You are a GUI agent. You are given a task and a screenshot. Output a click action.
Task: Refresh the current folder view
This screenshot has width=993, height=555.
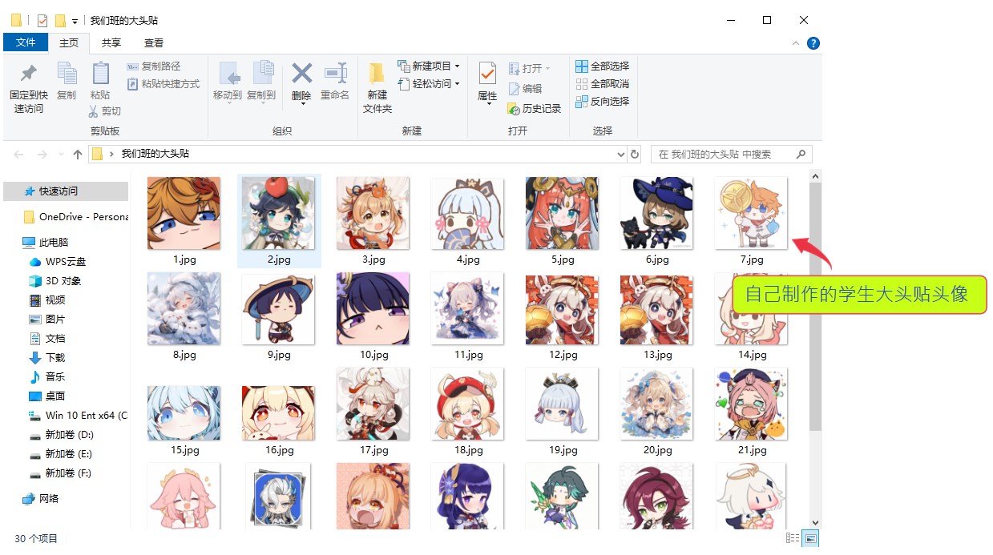pyautogui.click(x=635, y=154)
